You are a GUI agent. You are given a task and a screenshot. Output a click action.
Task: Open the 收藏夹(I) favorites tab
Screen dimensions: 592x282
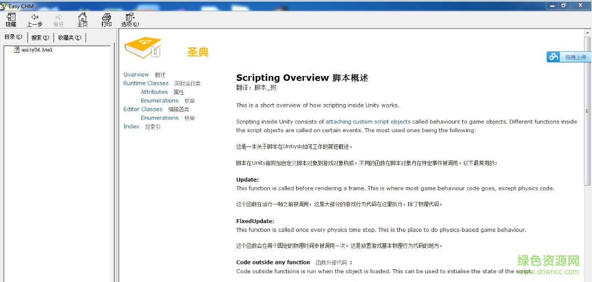click(x=70, y=37)
